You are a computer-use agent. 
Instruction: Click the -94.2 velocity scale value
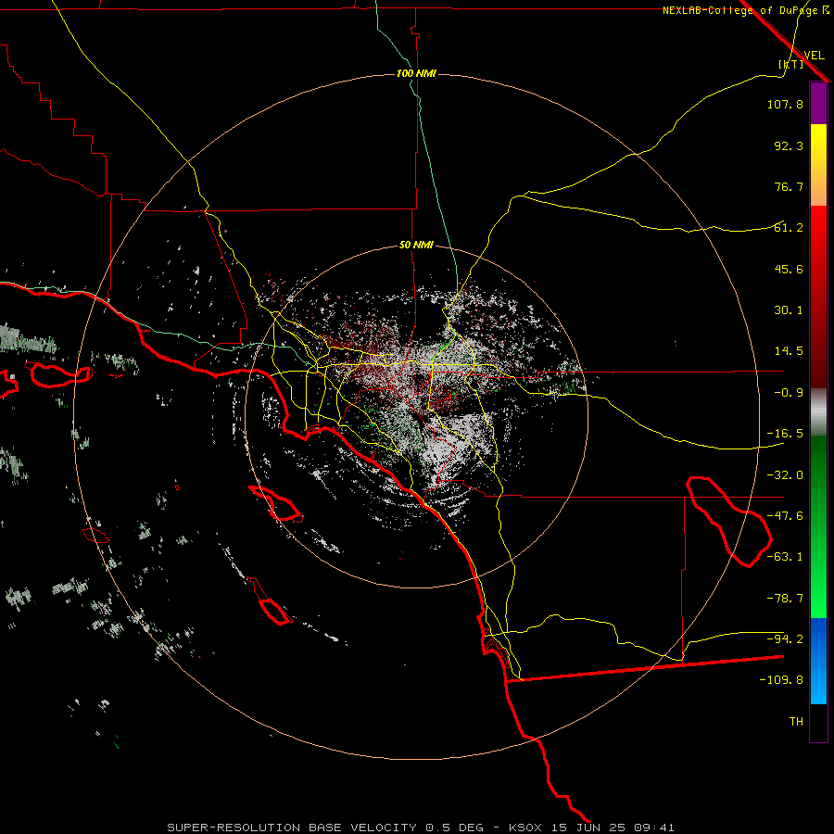tap(785, 638)
